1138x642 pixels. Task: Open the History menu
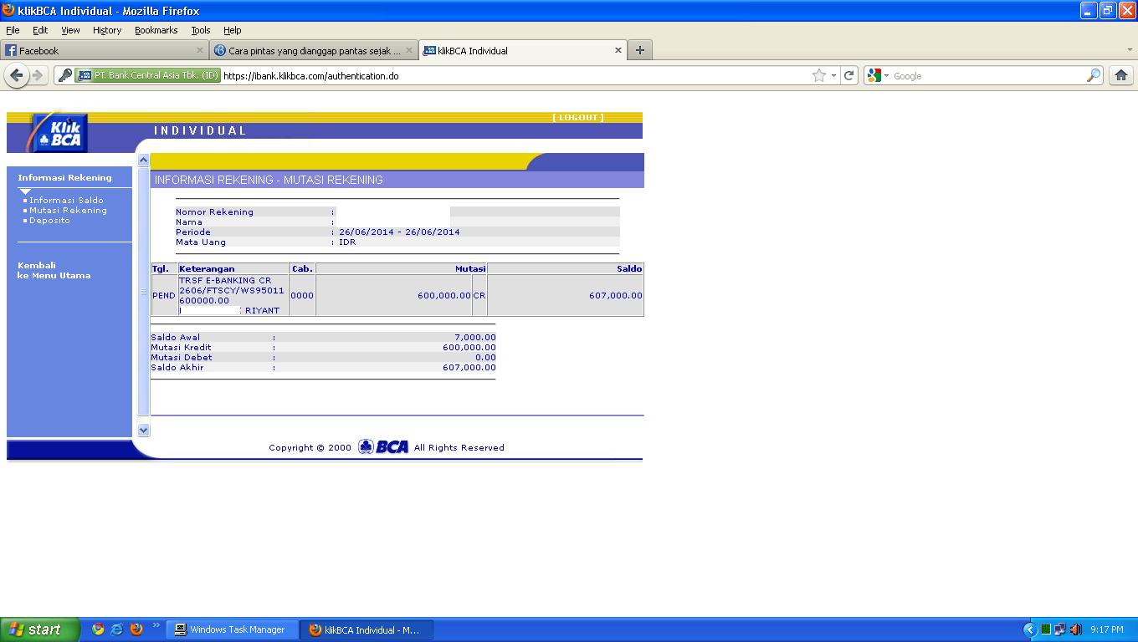pyautogui.click(x=107, y=30)
